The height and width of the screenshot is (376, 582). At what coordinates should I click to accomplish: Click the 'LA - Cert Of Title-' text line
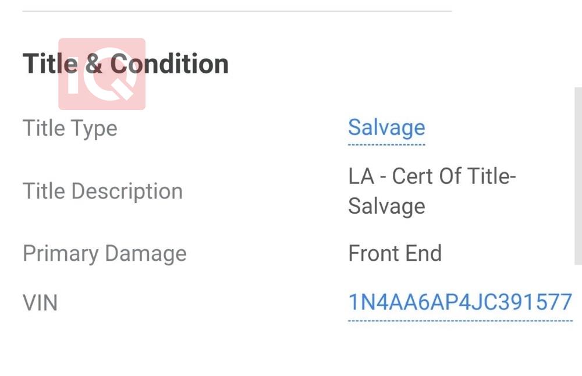tap(432, 176)
